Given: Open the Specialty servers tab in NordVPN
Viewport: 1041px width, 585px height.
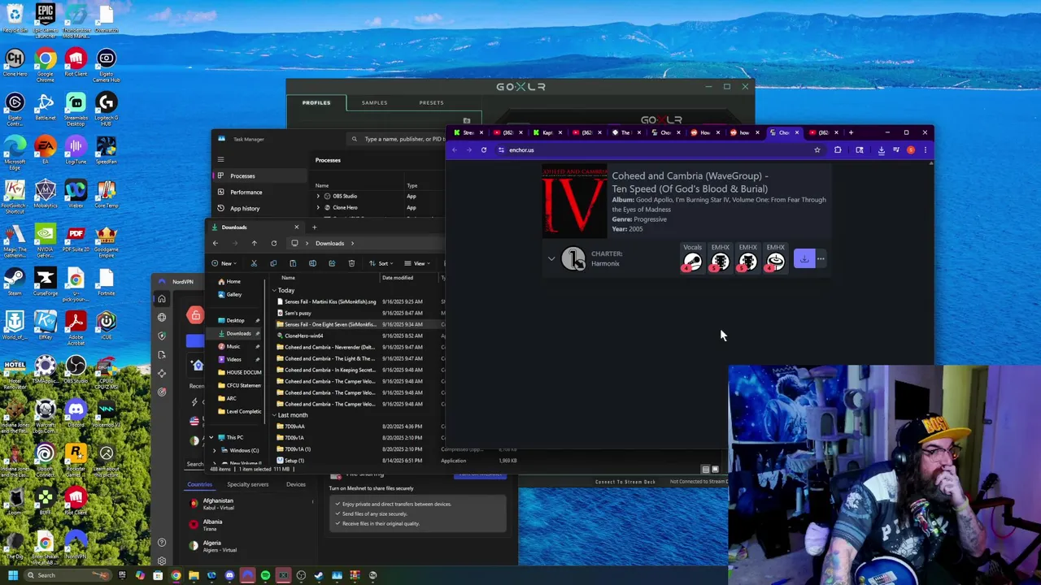Looking at the screenshot, I should (x=247, y=484).
